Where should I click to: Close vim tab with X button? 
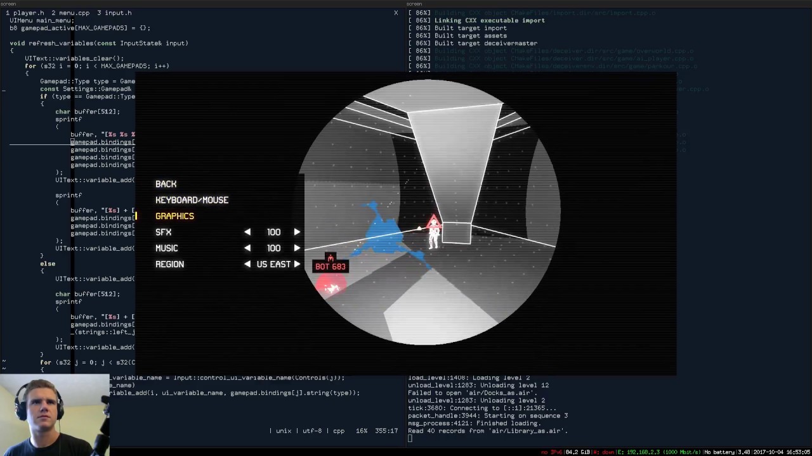click(x=396, y=13)
